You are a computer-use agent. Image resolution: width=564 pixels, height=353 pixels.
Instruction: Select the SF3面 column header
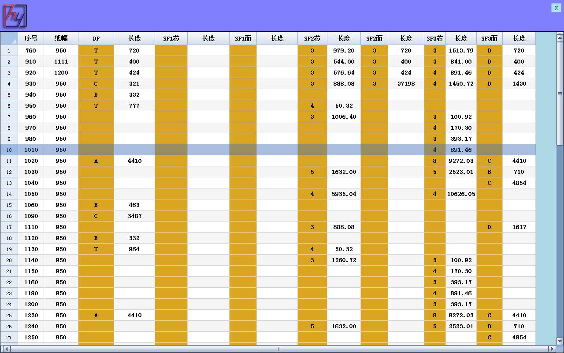click(489, 38)
